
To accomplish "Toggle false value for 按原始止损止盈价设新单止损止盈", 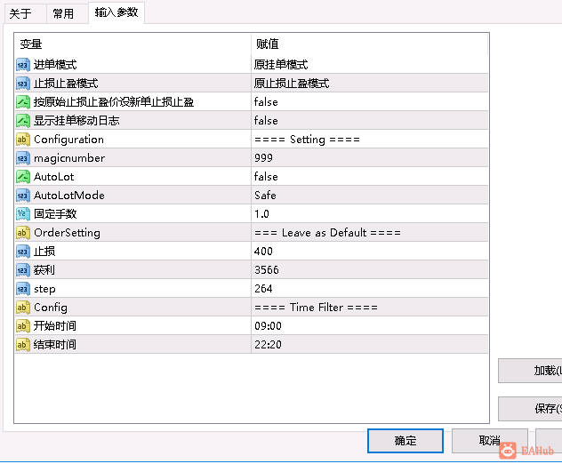I will 370,102.
